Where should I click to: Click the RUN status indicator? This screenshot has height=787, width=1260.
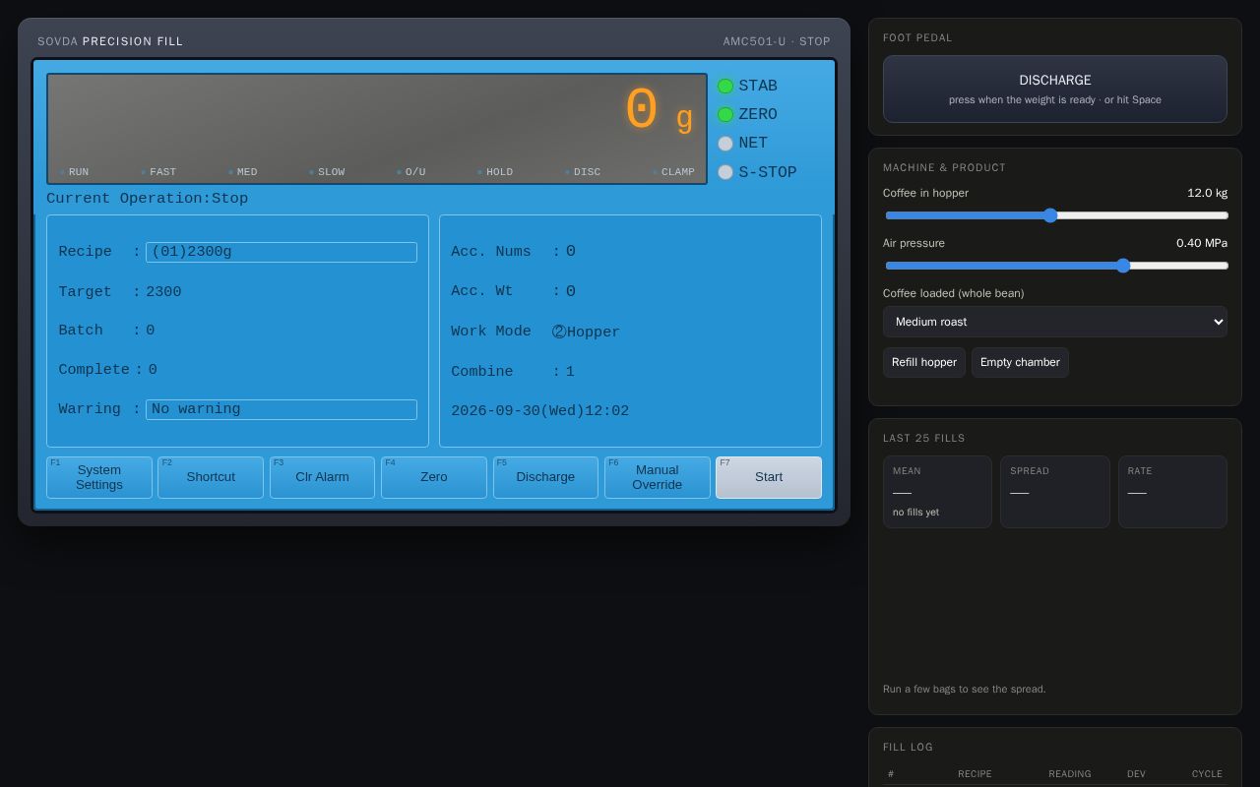point(74,172)
